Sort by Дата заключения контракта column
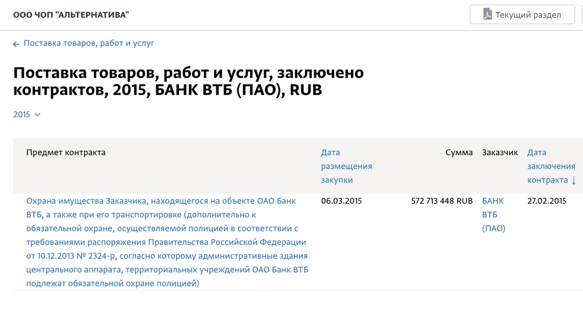583x315 pixels. click(x=551, y=166)
